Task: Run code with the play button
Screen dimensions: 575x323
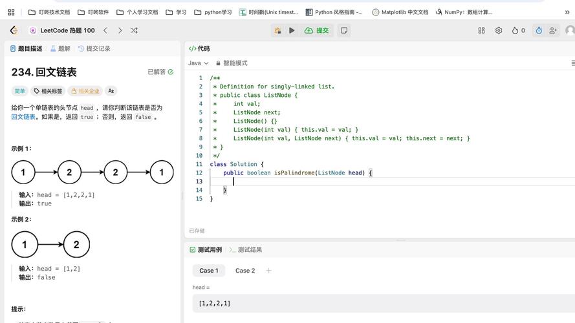Action: (x=292, y=30)
